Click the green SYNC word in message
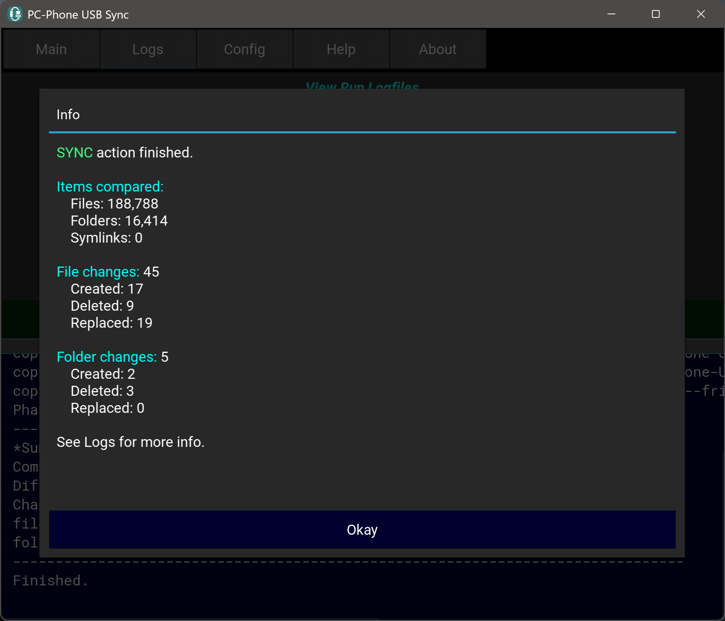The height and width of the screenshot is (621, 725). (x=75, y=153)
